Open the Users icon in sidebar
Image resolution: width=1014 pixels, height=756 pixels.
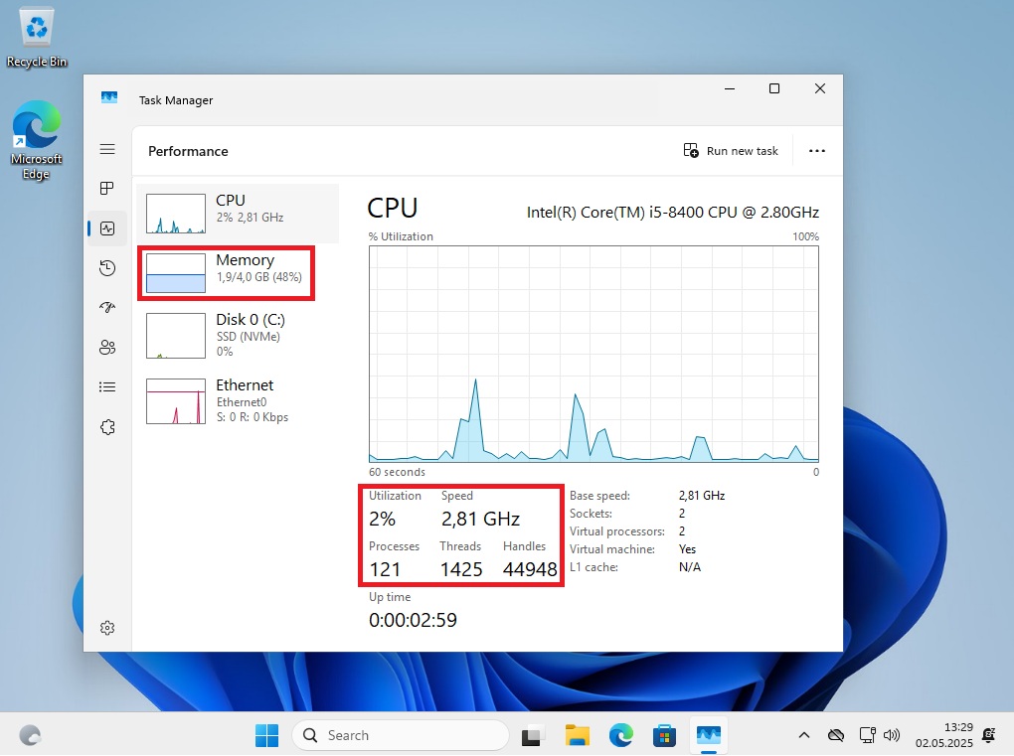click(x=107, y=348)
